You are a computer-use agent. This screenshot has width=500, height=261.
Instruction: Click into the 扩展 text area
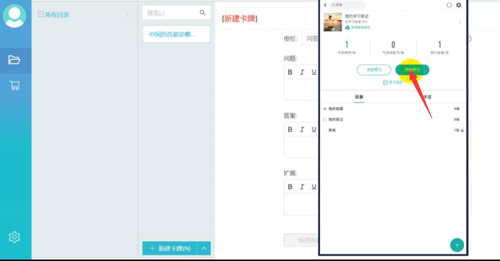(x=301, y=204)
